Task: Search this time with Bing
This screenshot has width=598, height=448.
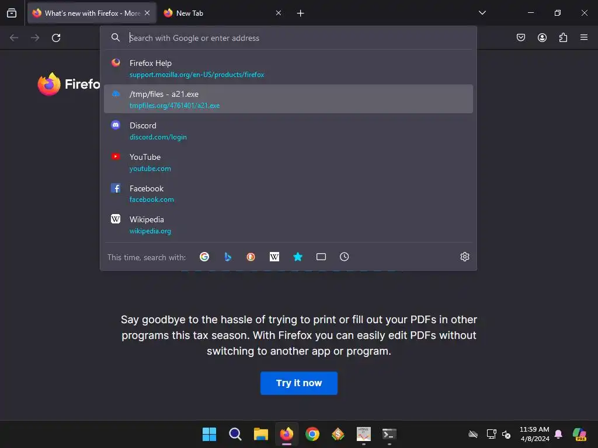Action: pos(228,257)
